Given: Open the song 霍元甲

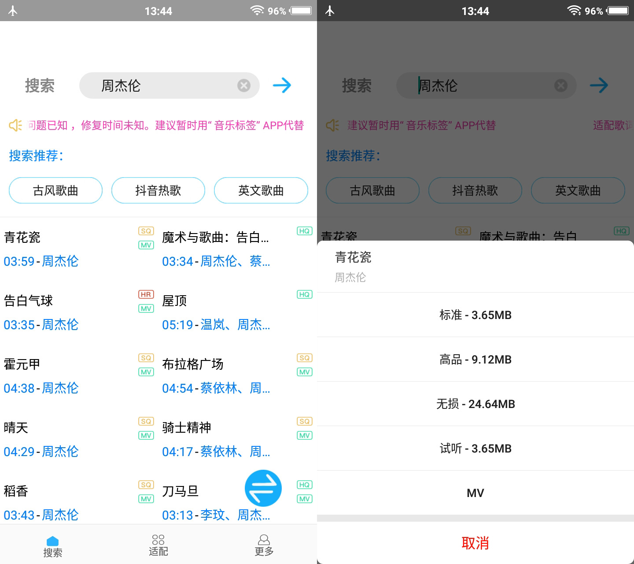Looking at the screenshot, I should (22, 364).
